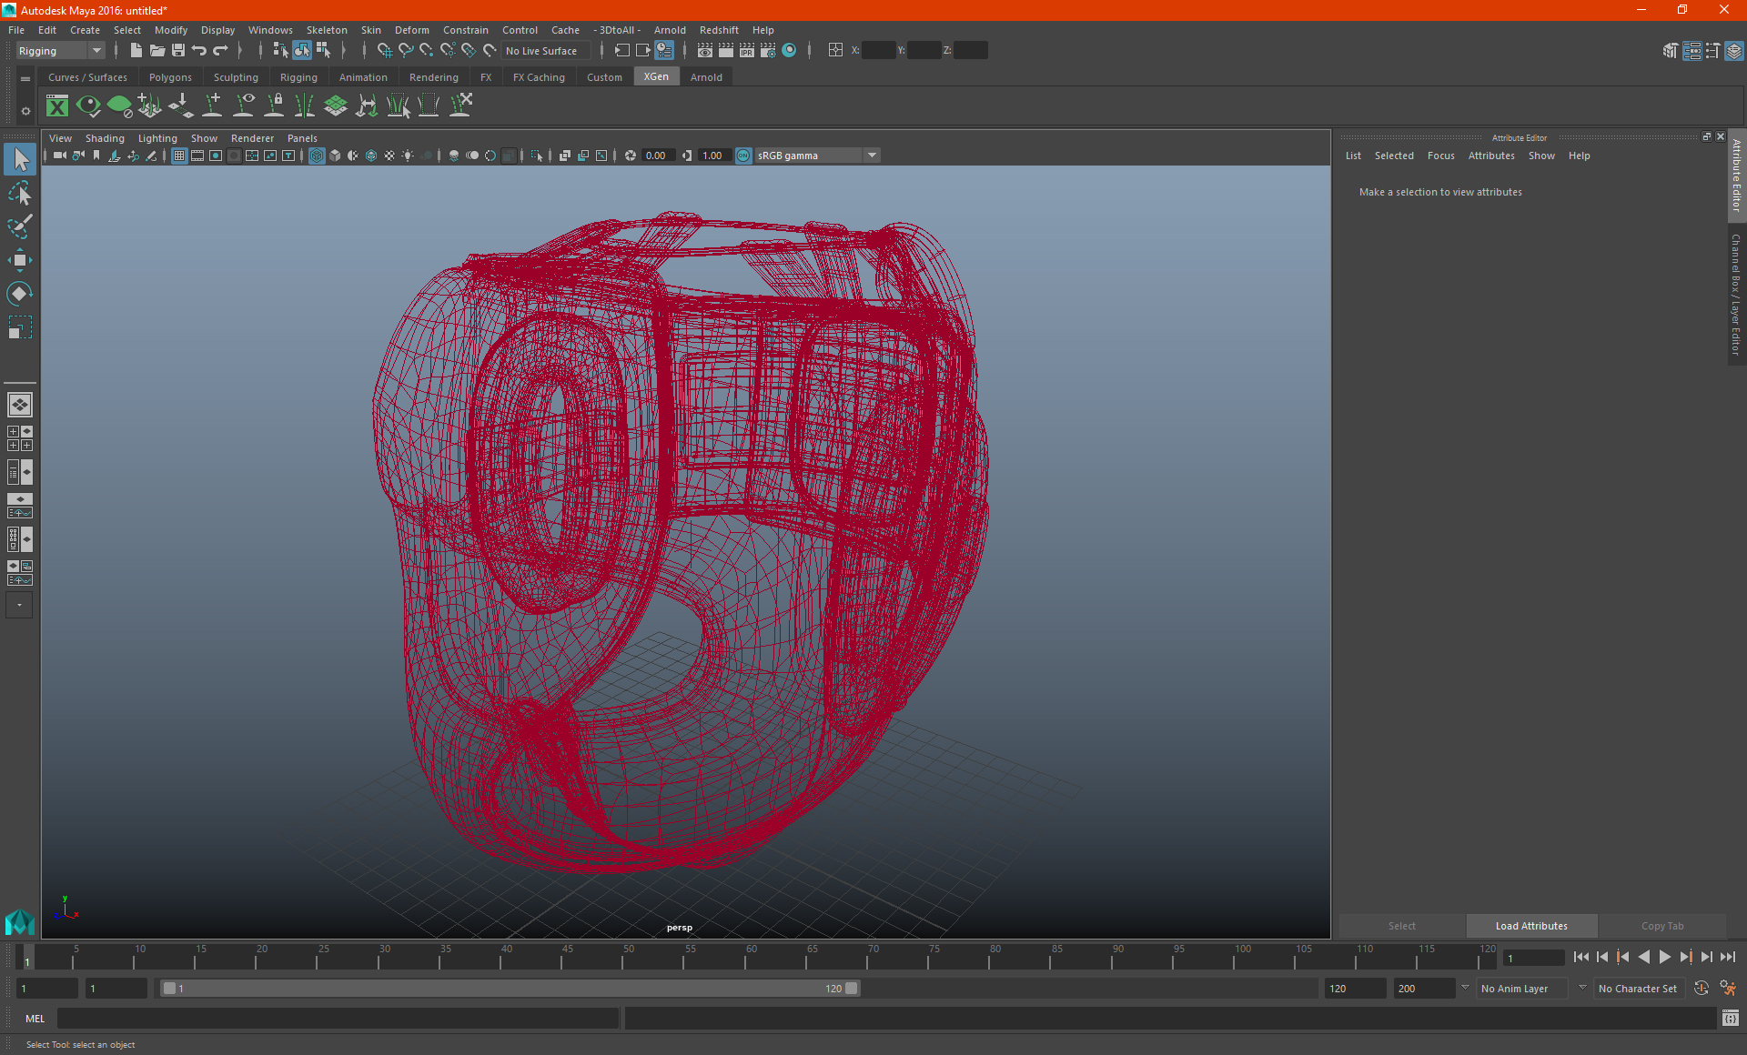This screenshot has height=1055, width=1747.
Task: Expand the shelf options gear menu
Action: click(25, 111)
